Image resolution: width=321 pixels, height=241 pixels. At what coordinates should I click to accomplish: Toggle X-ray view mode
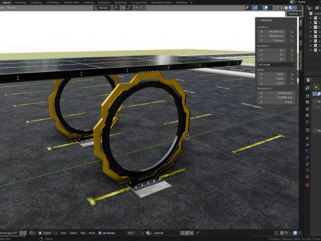pyautogui.click(x=276, y=8)
